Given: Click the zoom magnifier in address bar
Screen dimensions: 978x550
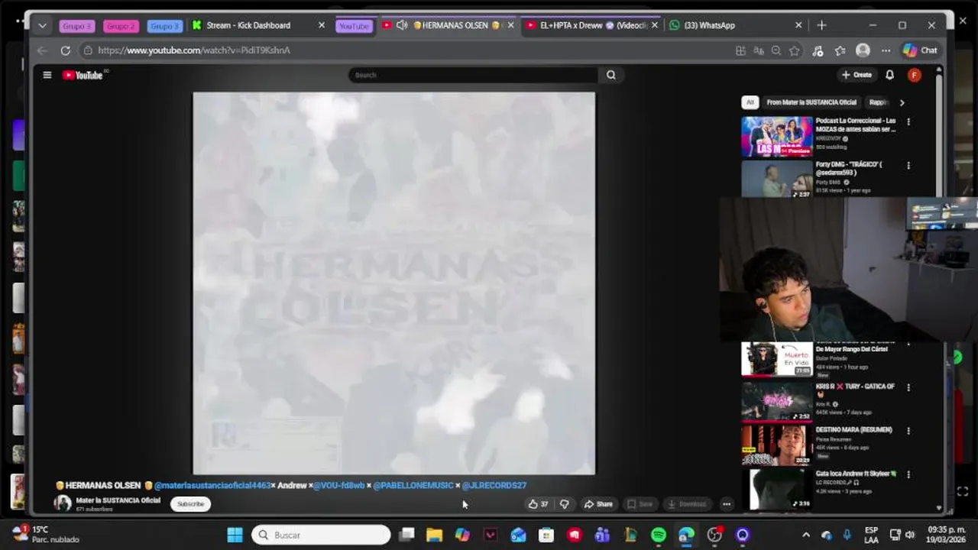Looking at the screenshot, I should (x=776, y=50).
